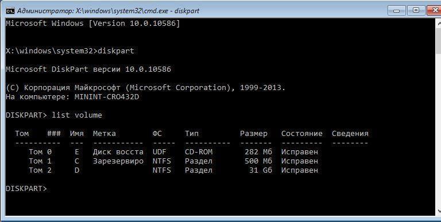Screen dimensions: 441x222
Task: Click the Том 2 row of drive D
Action: [173, 170]
